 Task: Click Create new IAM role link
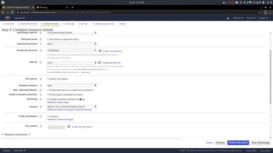coord(111,63)
